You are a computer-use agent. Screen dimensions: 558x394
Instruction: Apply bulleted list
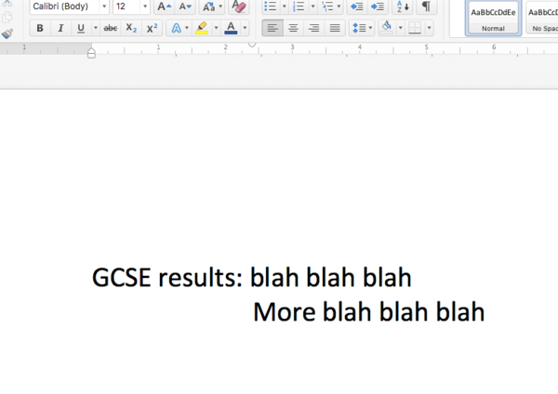click(271, 7)
